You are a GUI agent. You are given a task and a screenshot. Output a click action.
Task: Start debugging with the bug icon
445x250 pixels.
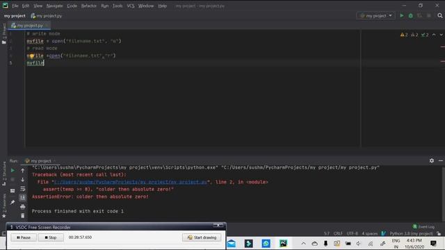pyautogui.click(x=411, y=16)
